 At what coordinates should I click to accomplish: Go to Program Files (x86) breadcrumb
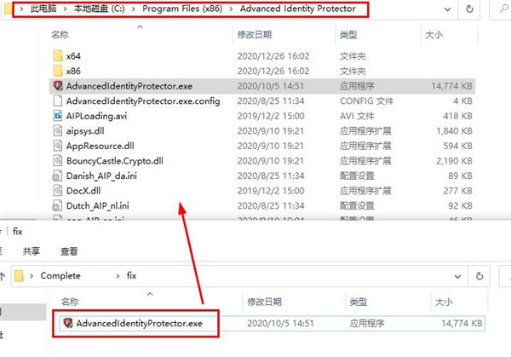[182, 9]
